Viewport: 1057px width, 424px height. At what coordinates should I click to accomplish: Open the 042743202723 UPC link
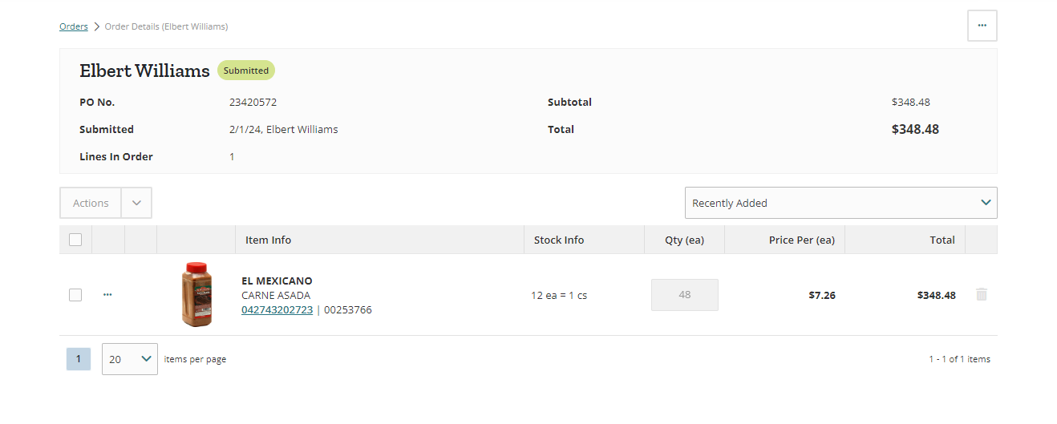277,310
